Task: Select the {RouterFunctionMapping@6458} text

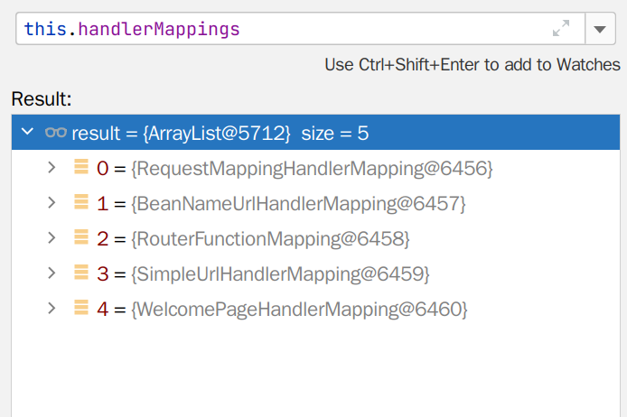Action: click(x=270, y=239)
